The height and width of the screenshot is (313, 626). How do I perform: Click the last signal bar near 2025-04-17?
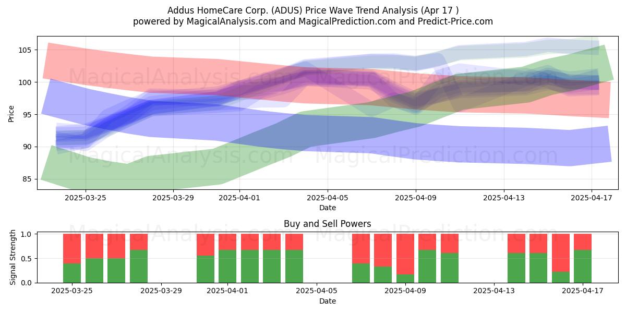click(x=583, y=258)
